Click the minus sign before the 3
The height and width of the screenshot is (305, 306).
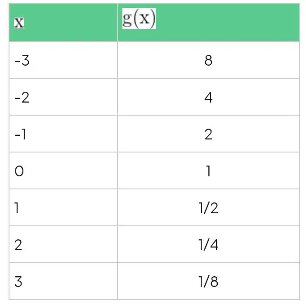pos(18,61)
